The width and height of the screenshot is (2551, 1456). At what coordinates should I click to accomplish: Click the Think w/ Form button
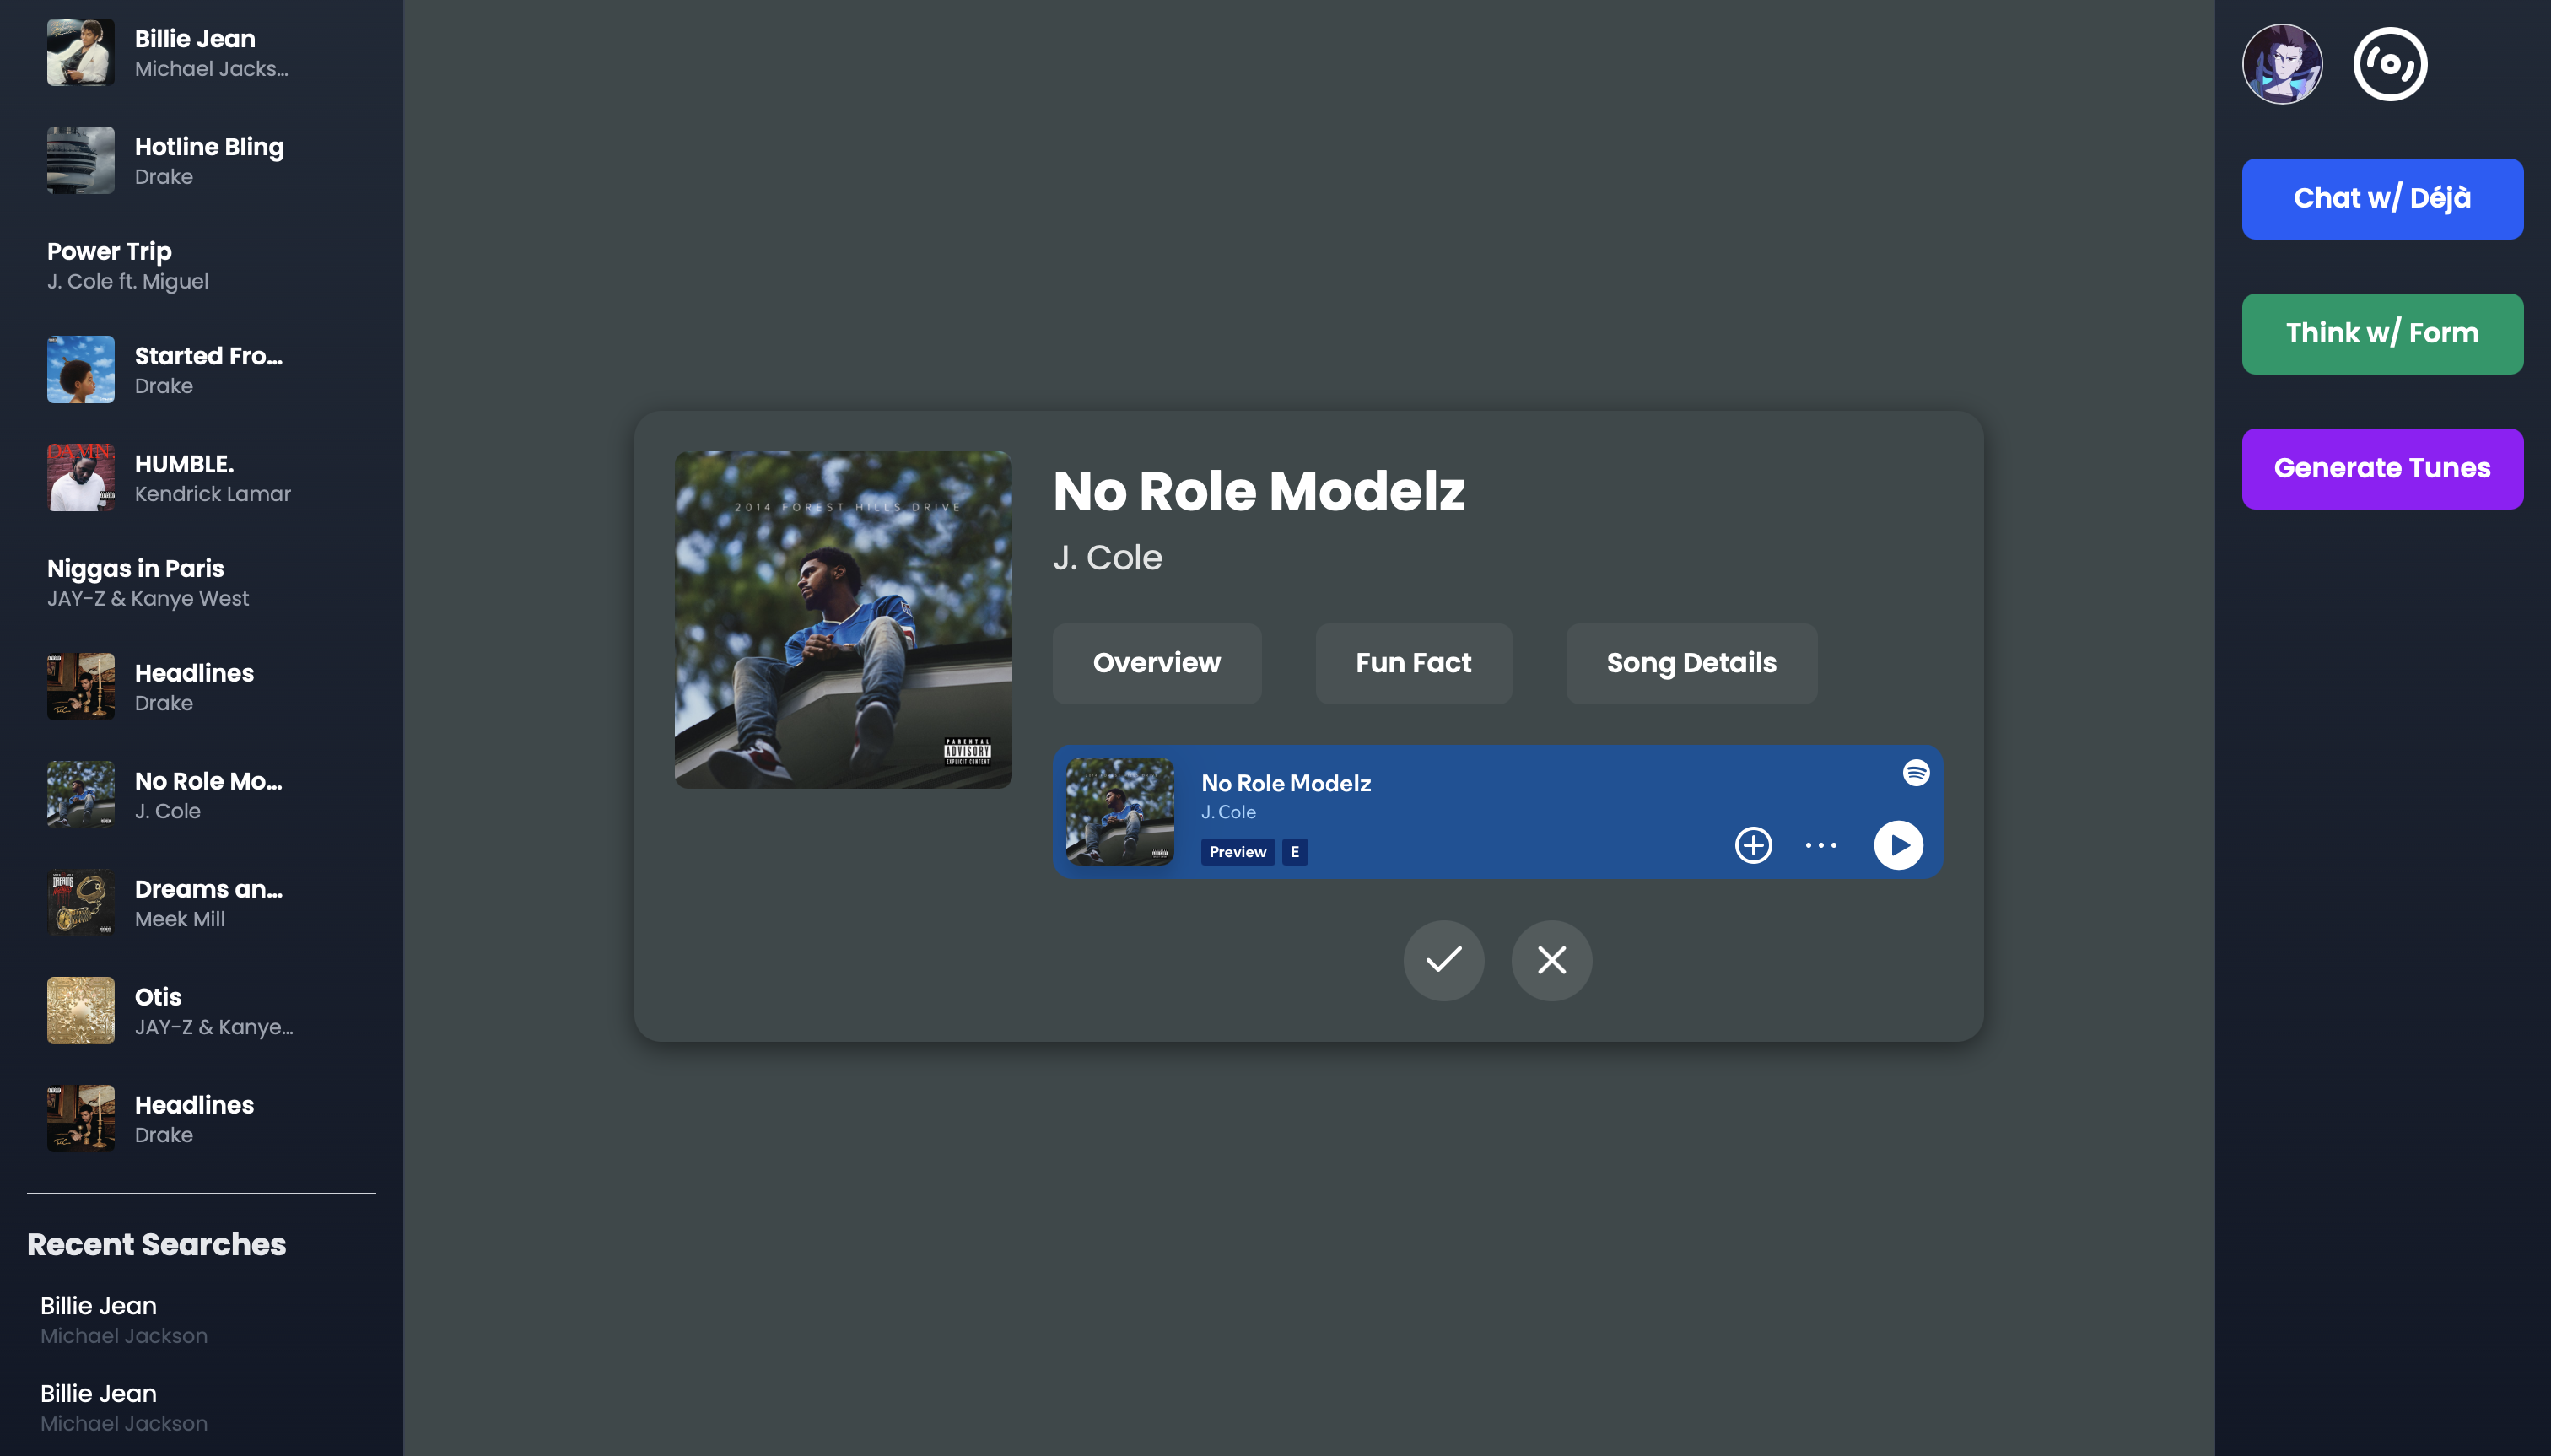click(2381, 333)
